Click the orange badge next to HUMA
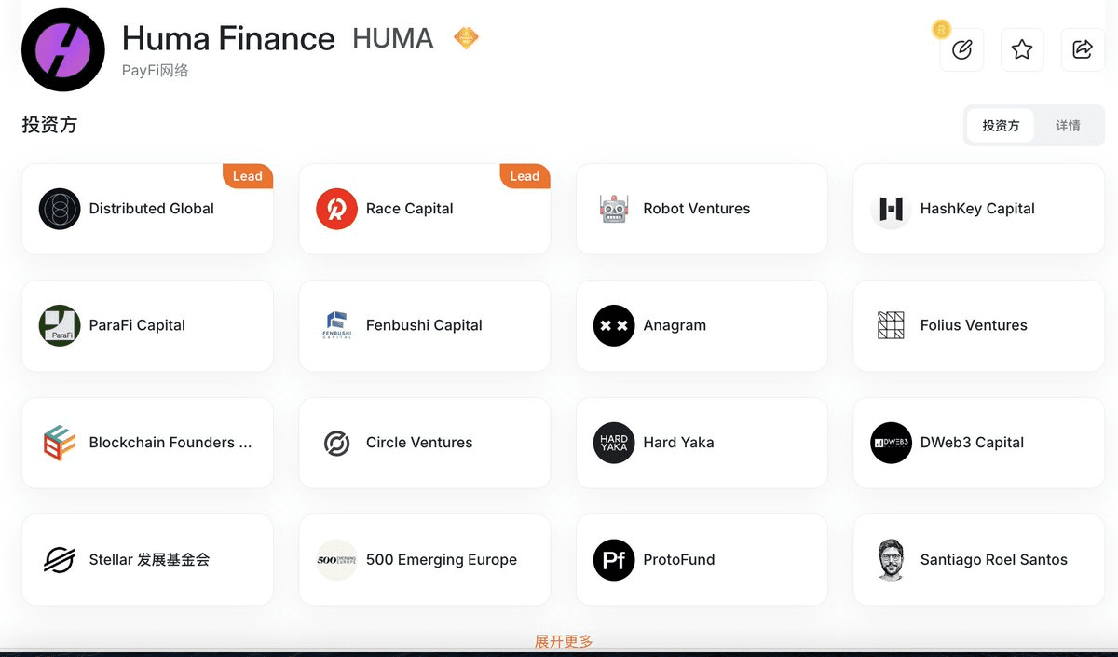This screenshot has height=657, width=1118. point(466,38)
